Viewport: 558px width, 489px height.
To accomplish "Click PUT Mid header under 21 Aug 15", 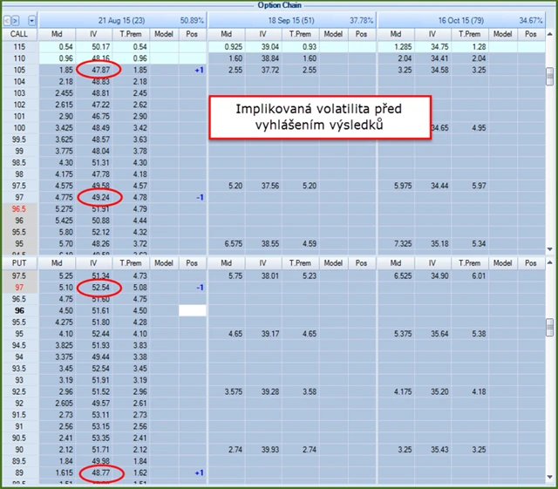I will tap(57, 263).
